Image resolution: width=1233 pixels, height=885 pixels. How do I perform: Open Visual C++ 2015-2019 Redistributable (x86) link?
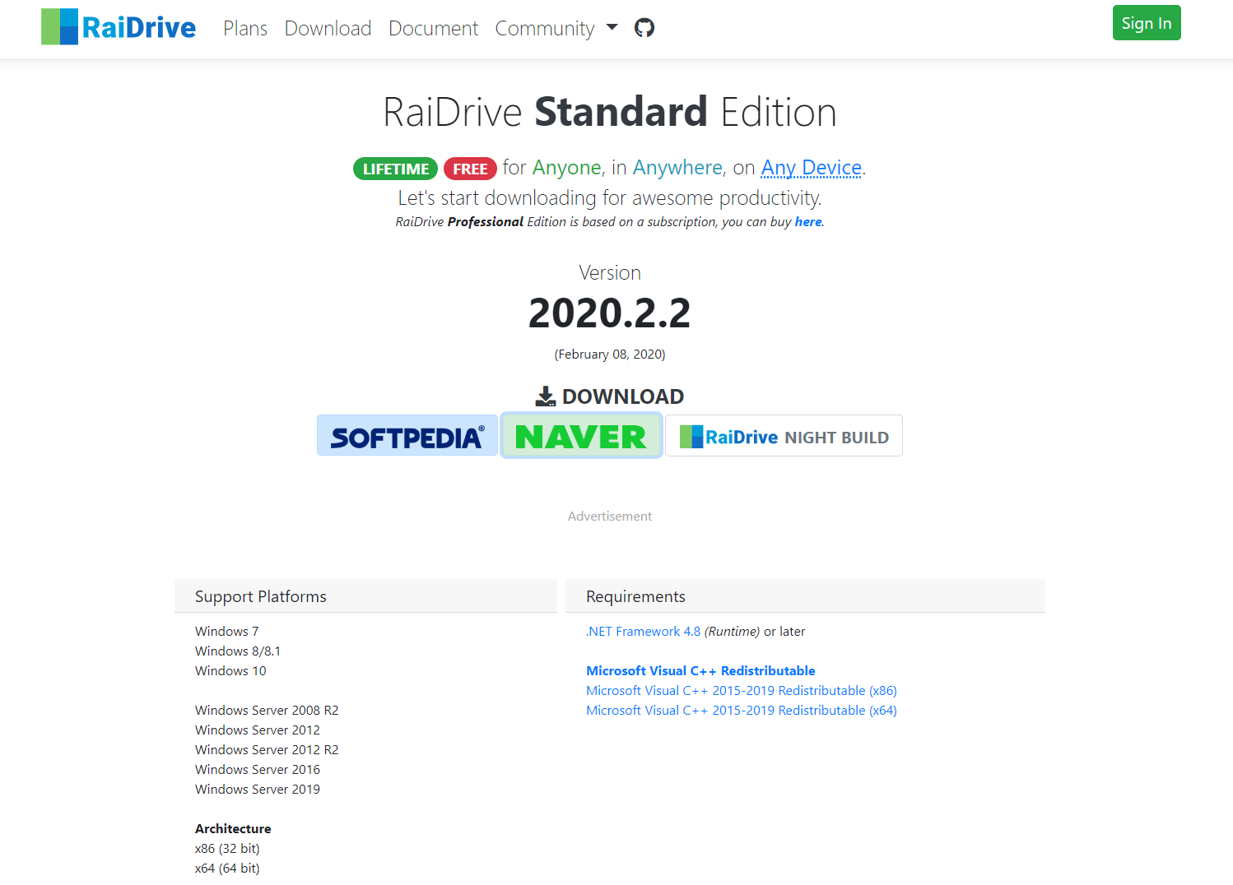[742, 691]
